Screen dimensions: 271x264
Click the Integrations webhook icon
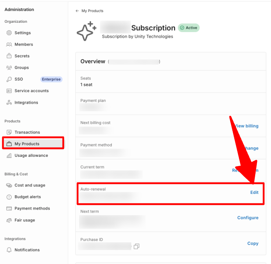[9, 102]
